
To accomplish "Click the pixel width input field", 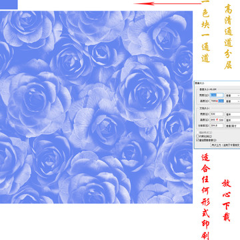I will [x=217, y=95].
